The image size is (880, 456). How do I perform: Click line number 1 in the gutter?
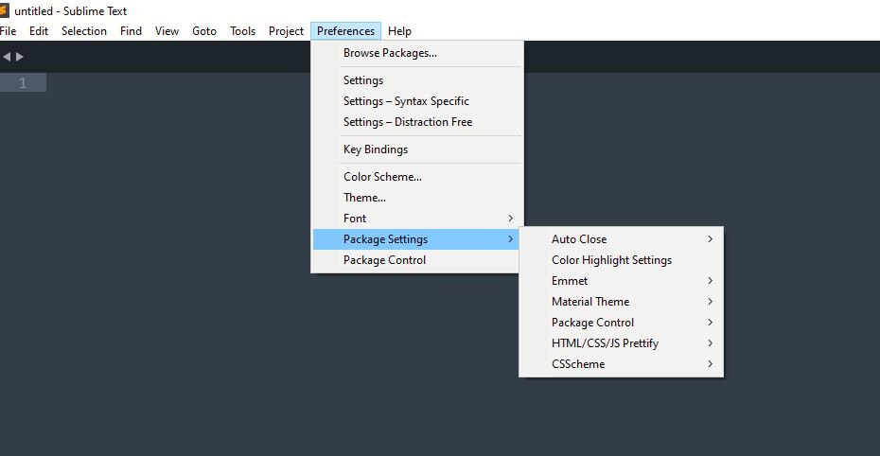point(23,83)
